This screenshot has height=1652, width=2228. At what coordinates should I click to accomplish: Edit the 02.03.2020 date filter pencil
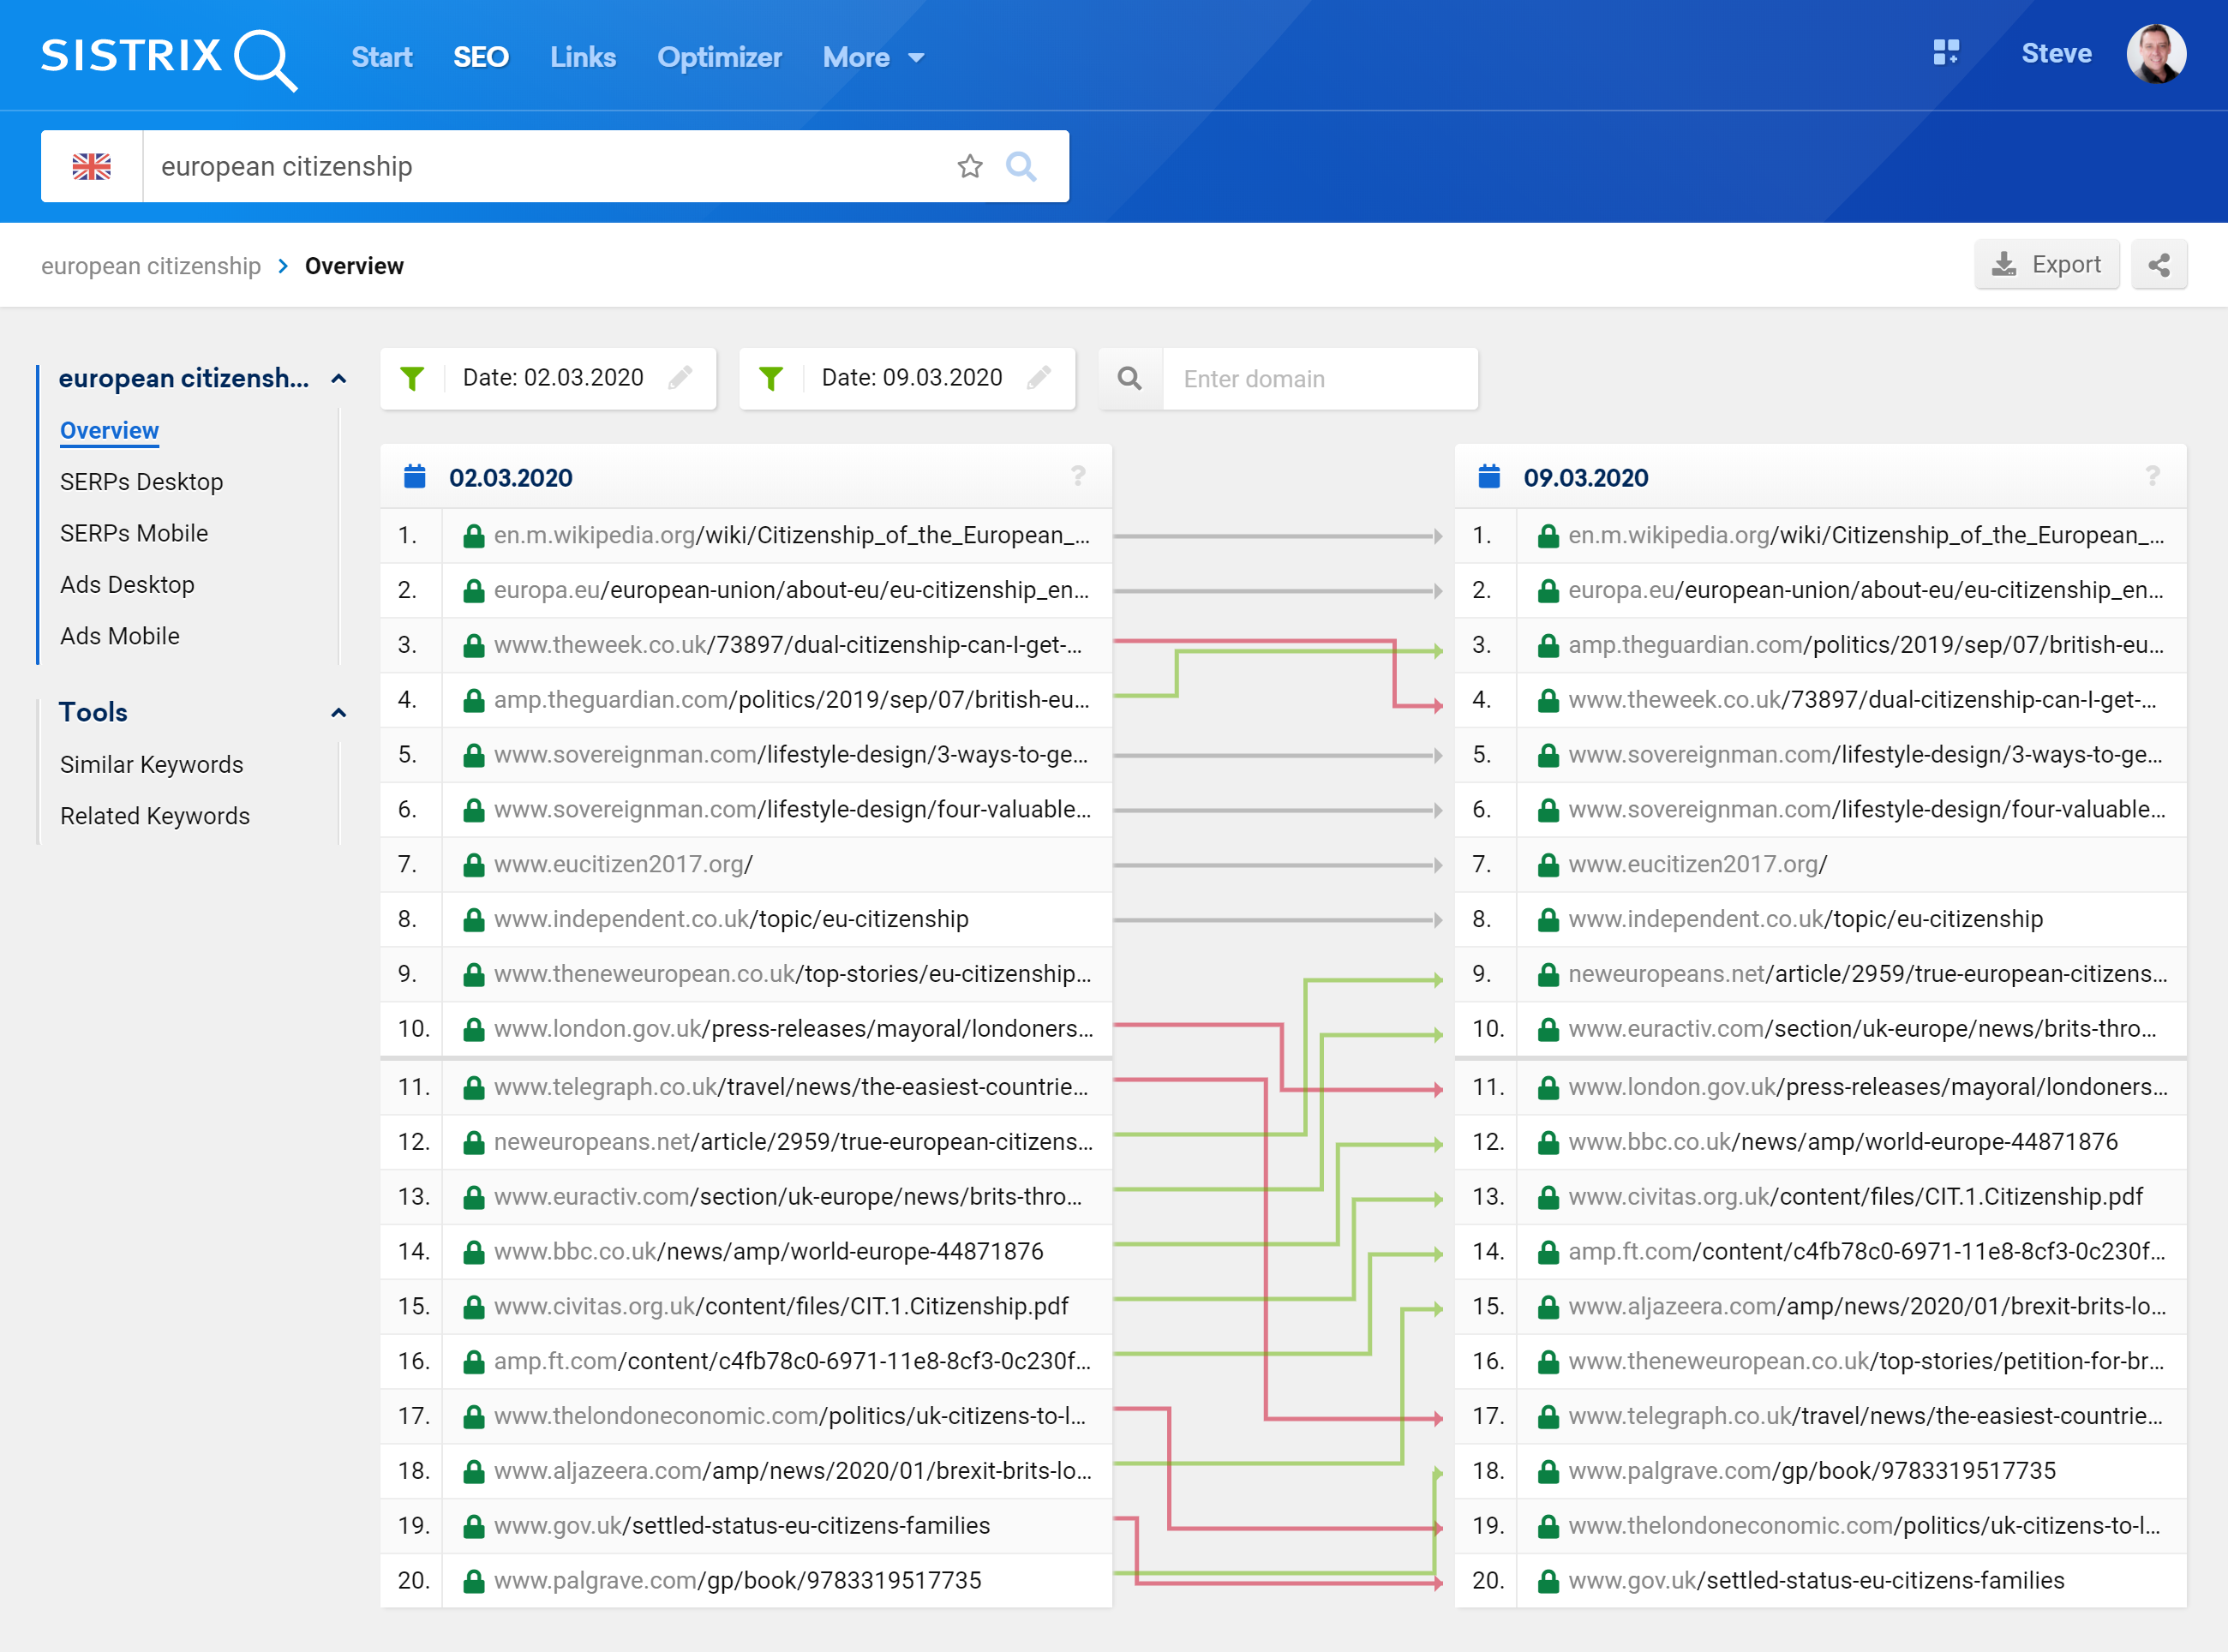(681, 378)
